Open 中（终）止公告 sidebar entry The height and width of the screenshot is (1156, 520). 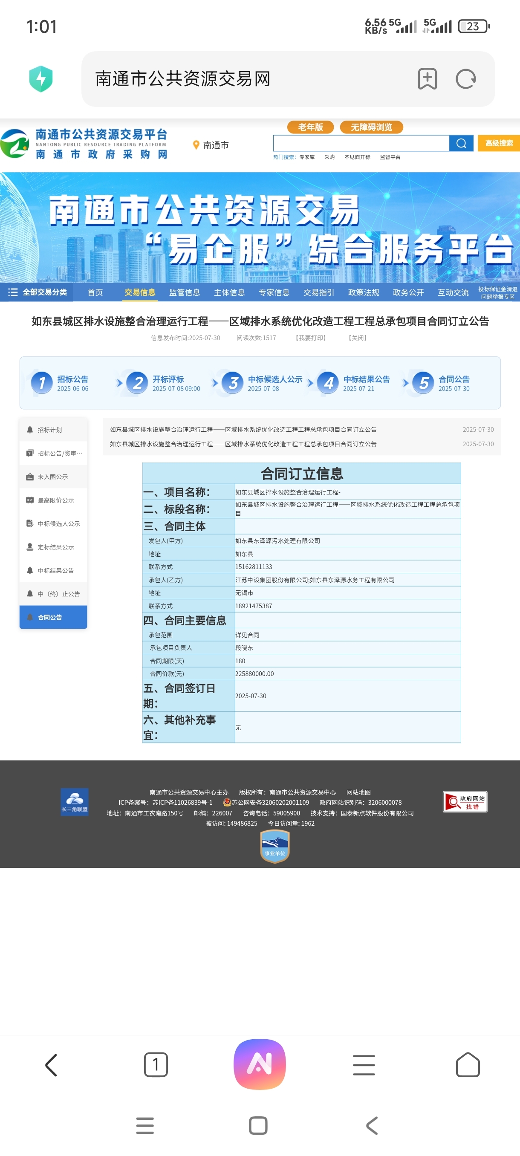[53, 594]
